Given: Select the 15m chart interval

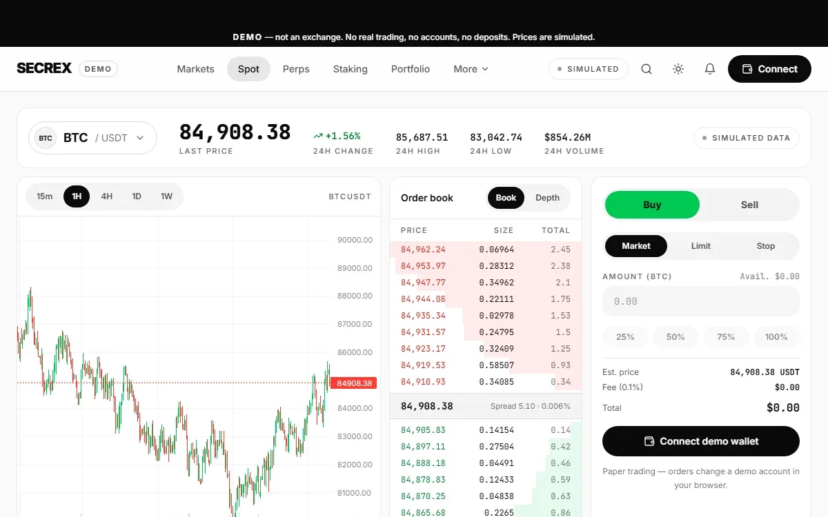Looking at the screenshot, I should (x=45, y=196).
